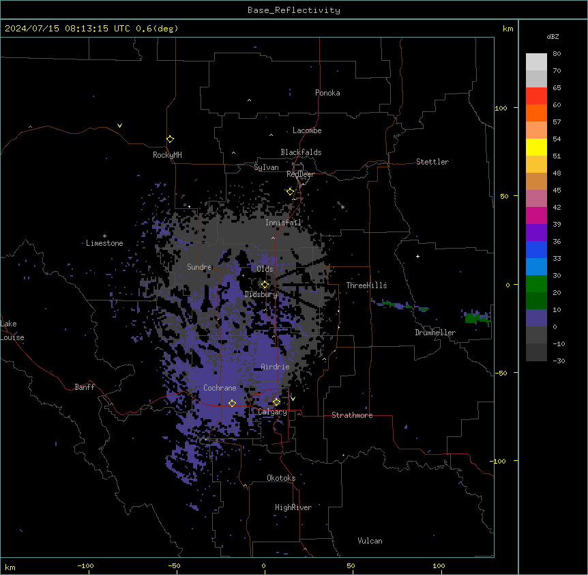Click the Lacombe label
This screenshot has width=588, height=575.
click(307, 130)
